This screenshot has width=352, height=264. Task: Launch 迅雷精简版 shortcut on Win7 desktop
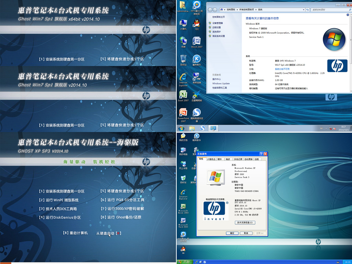(x=197, y=96)
